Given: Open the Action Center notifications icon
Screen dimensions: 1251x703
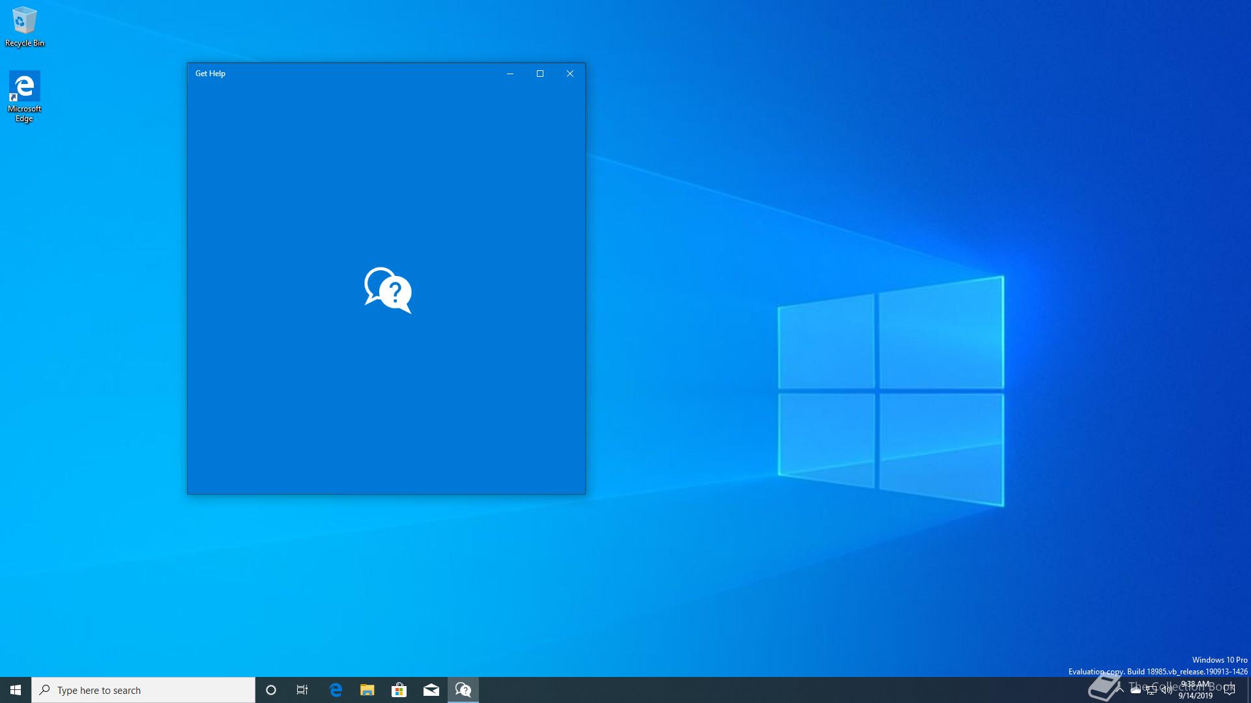Looking at the screenshot, I should click(1229, 690).
